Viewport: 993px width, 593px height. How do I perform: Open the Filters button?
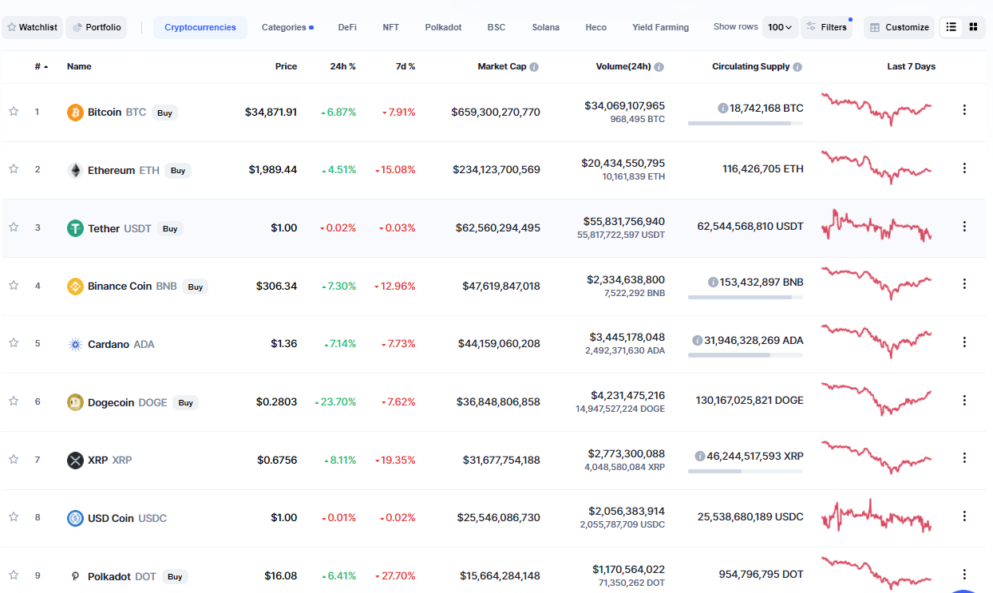826,27
